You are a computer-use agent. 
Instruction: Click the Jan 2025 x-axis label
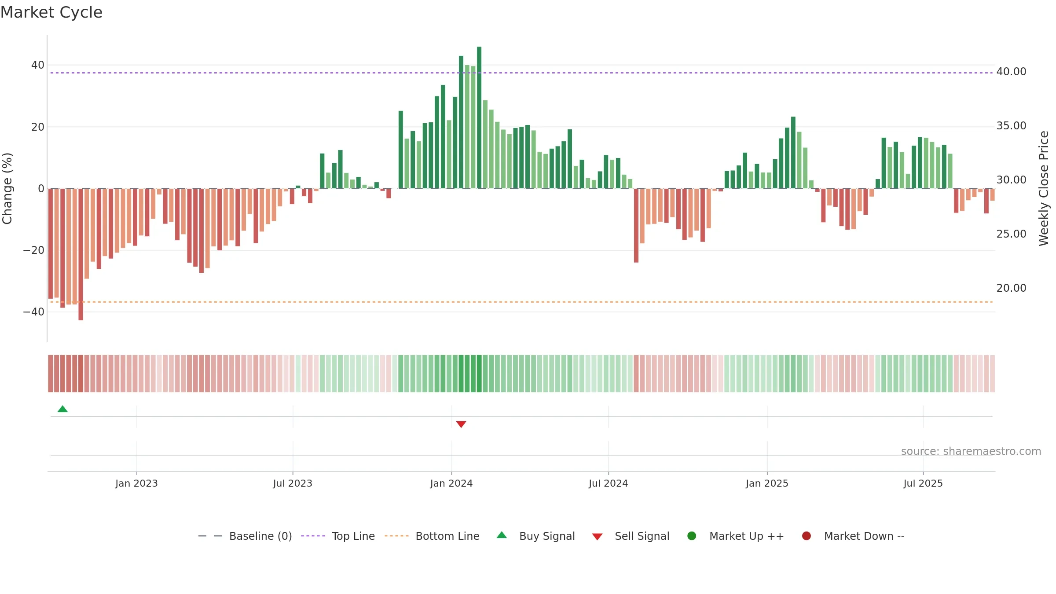pyautogui.click(x=767, y=483)
